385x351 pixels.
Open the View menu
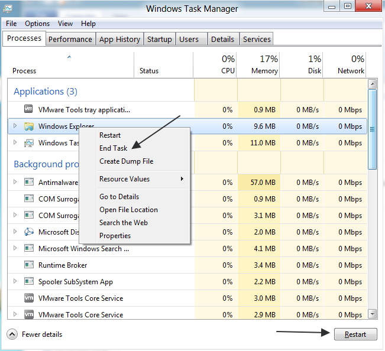[x=65, y=24]
